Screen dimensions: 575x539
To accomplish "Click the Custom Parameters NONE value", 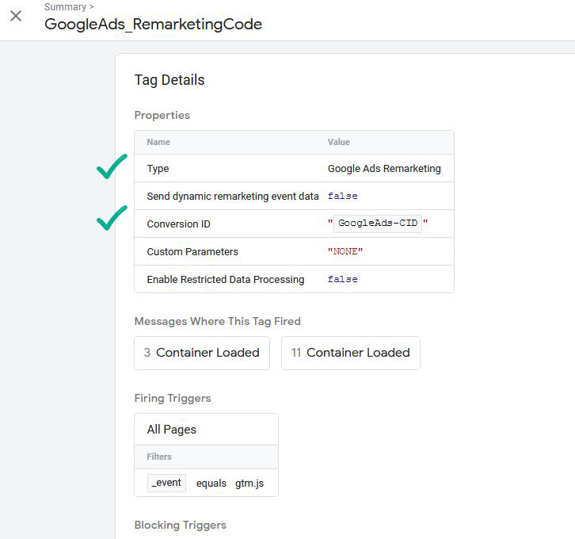I will [345, 251].
